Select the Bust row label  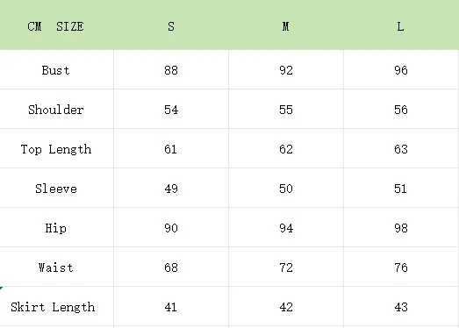coord(56,69)
